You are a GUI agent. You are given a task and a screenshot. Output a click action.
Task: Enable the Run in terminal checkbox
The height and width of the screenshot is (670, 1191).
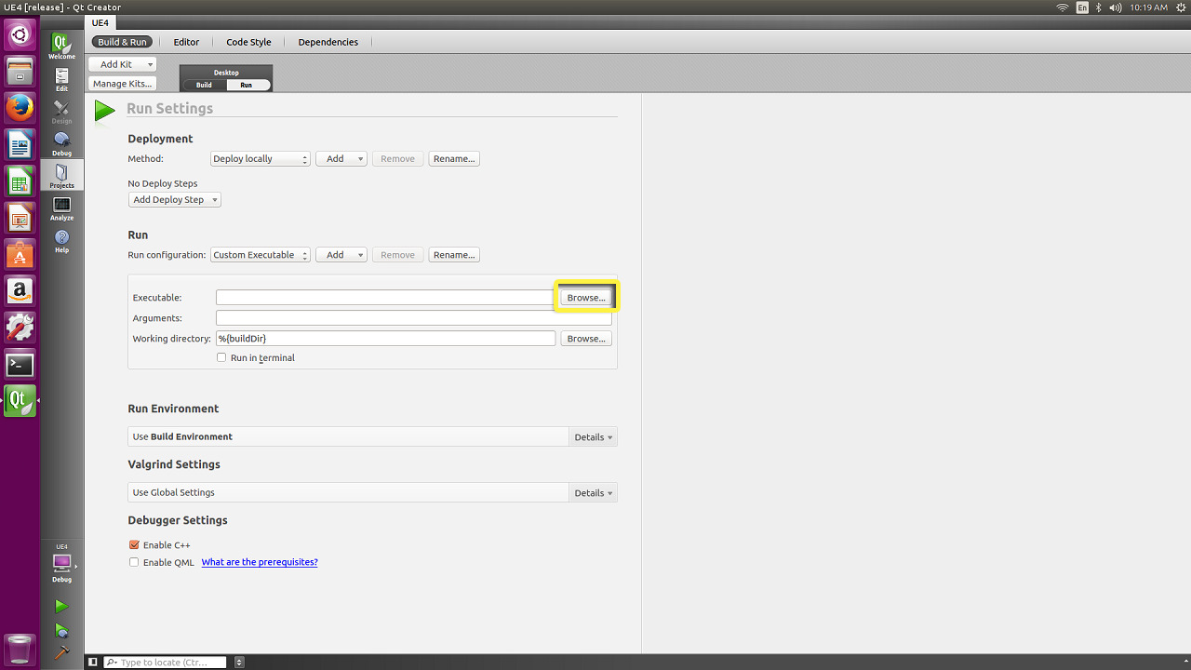click(221, 357)
